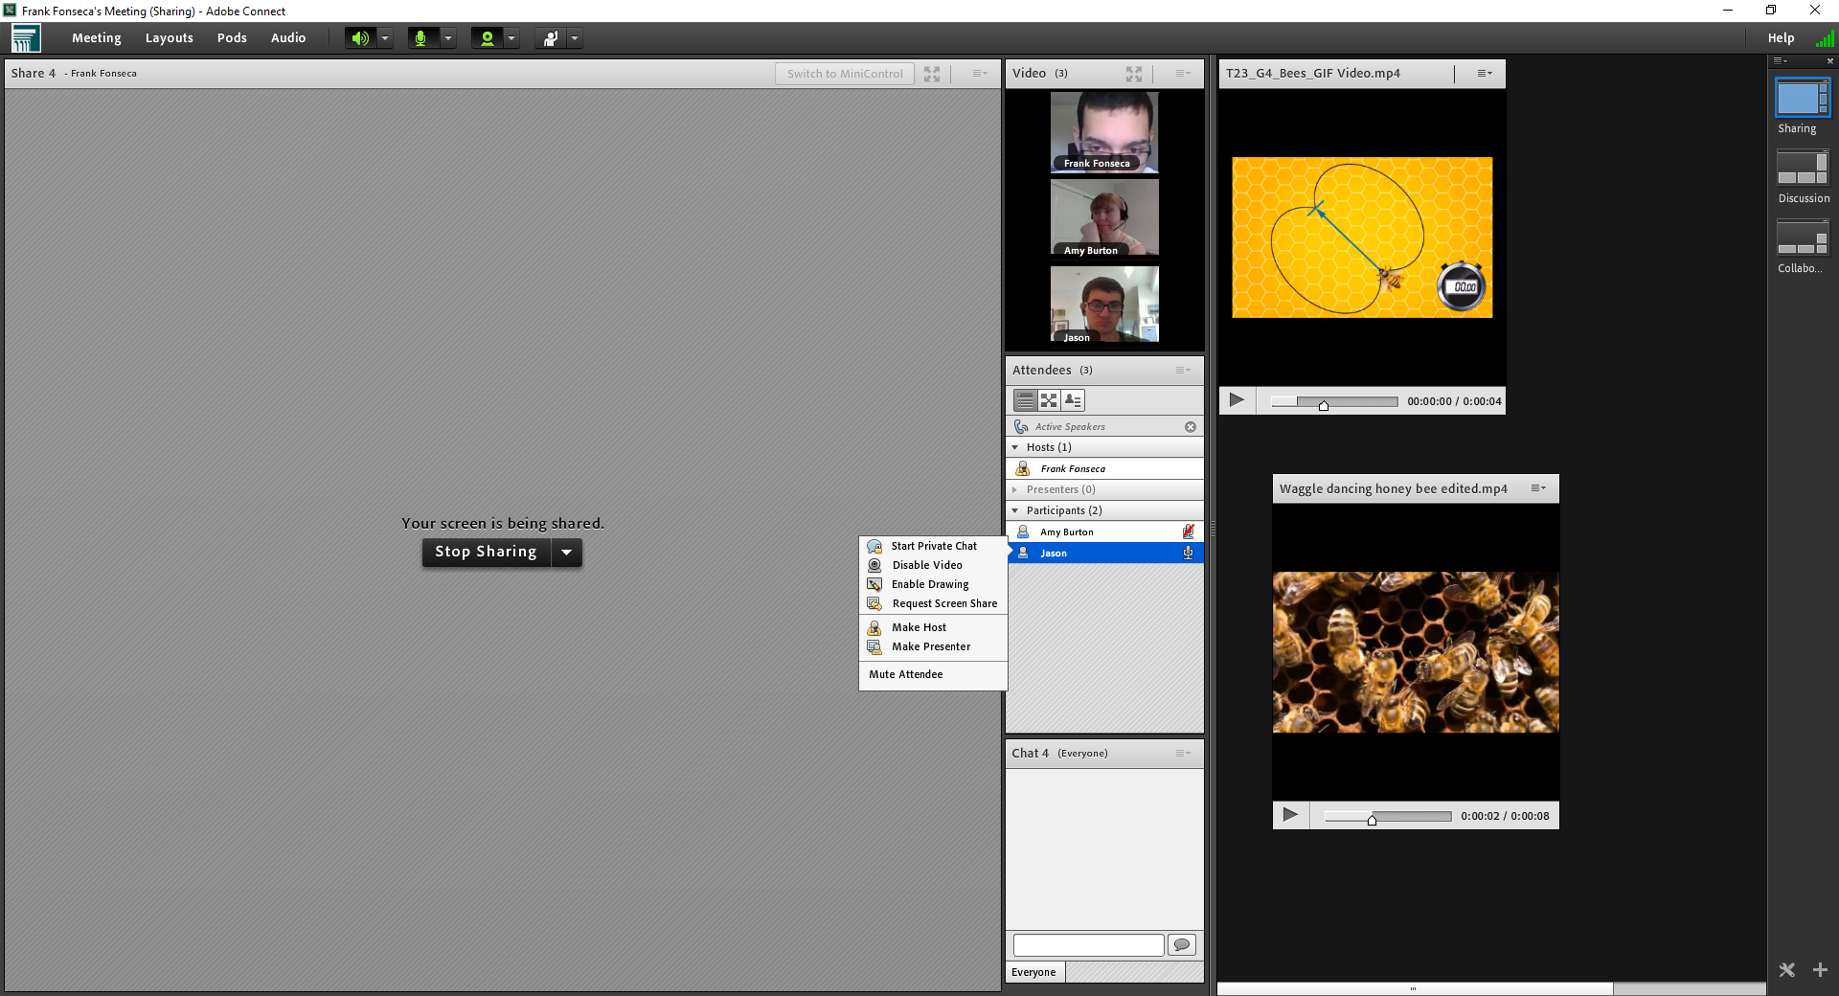The width and height of the screenshot is (1839, 996).
Task: Open the webcam options dropdown arrow
Action: coord(511,38)
